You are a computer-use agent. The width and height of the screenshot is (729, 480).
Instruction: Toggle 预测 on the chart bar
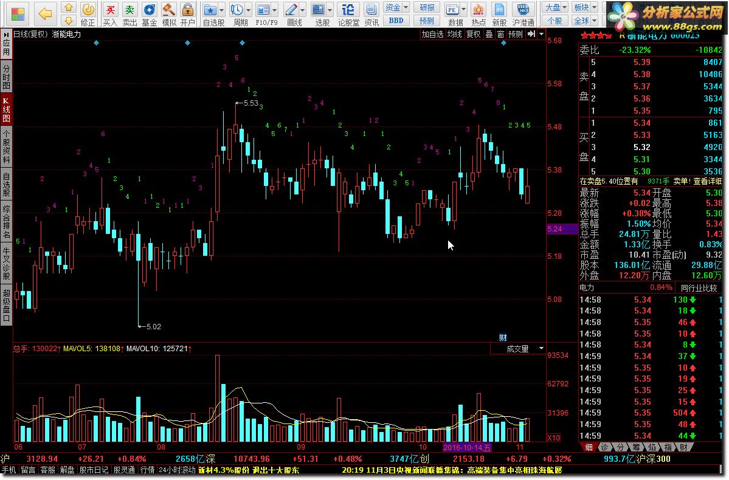pyautogui.click(x=515, y=34)
